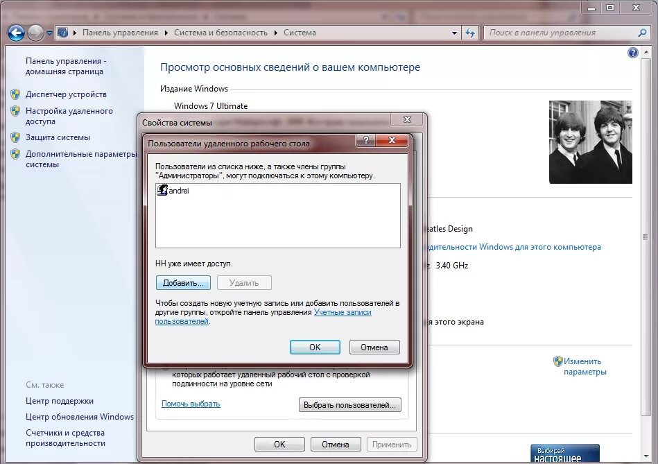Select Система breadcrumb item

point(300,33)
